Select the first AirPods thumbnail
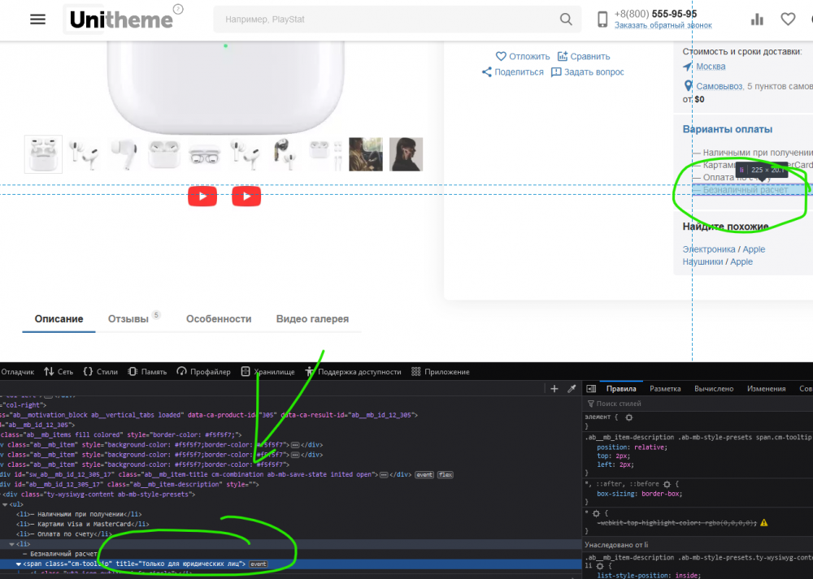This screenshot has width=813, height=579. pos(44,153)
